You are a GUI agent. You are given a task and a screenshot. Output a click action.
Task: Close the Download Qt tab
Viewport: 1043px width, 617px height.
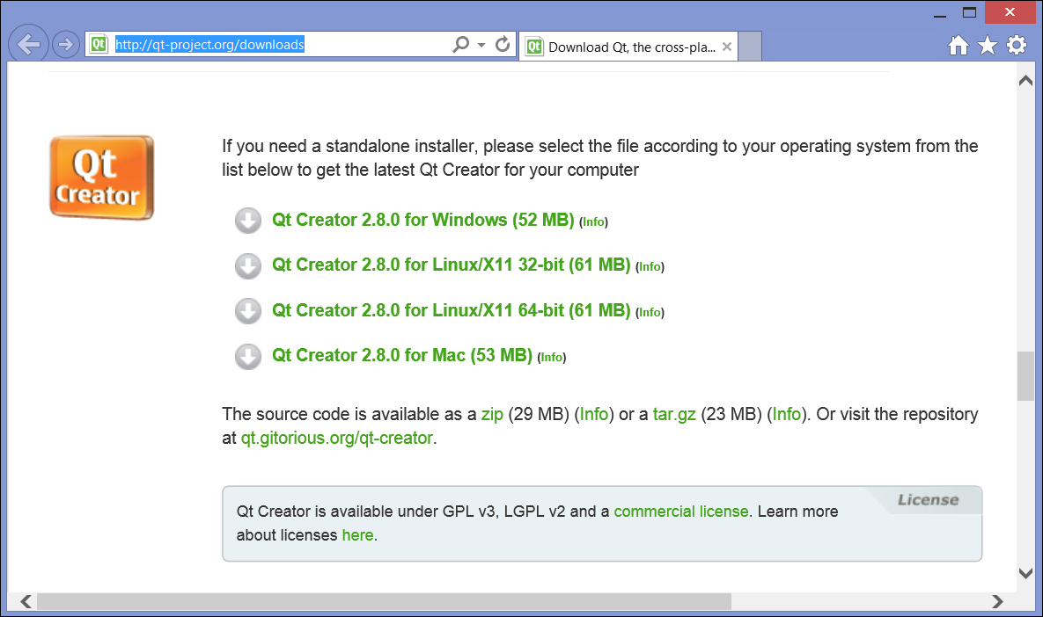[727, 47]
